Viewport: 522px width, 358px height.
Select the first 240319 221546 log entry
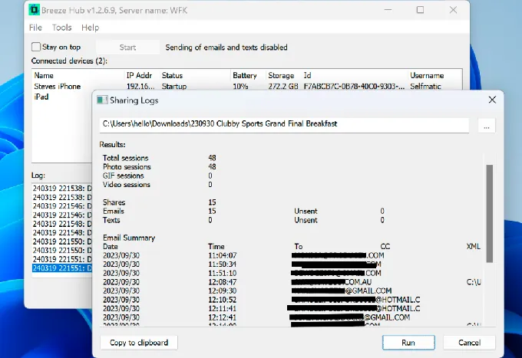pyautogui.click(x=62, y=206)
